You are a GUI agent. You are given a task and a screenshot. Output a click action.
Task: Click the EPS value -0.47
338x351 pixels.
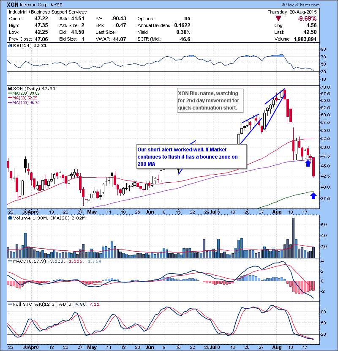pyautogui.click(x=120, y=25)
